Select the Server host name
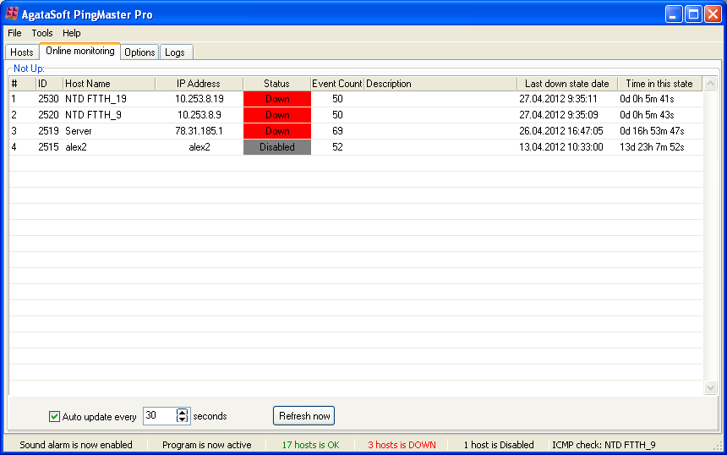The image size is (727, 455). [x=79, y=131]
